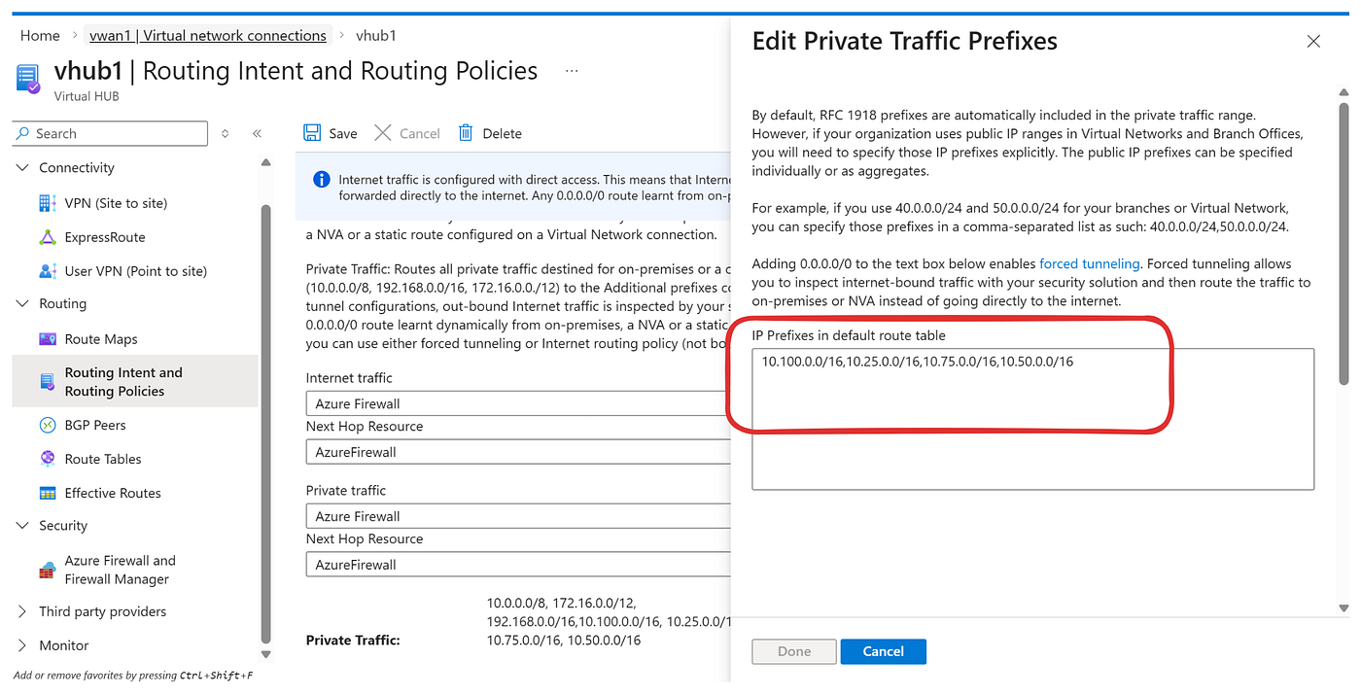The height and width of the screenshot is (694, 1361).
Task: Open Azure Firewall and Firewall Manager page
Action: [121, 570]
